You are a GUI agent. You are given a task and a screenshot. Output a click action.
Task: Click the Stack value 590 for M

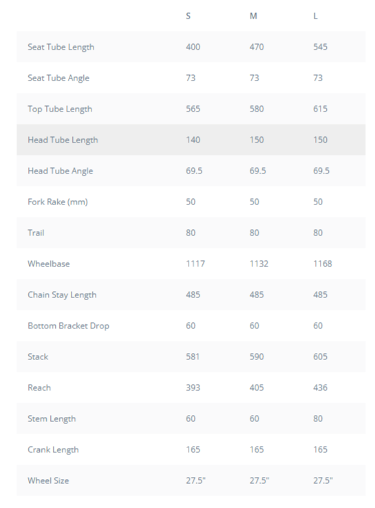pos(257,357)
